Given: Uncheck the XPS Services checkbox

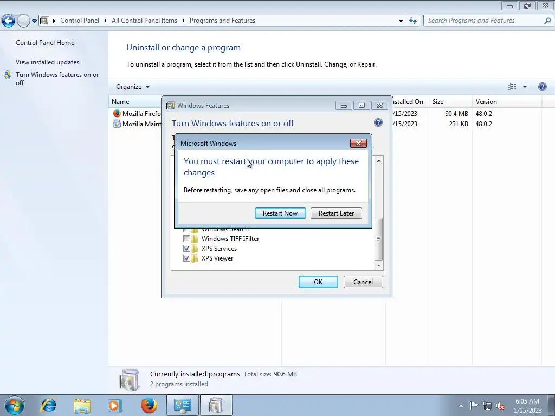Looking at the screenshot, I should tap(186, 248).
